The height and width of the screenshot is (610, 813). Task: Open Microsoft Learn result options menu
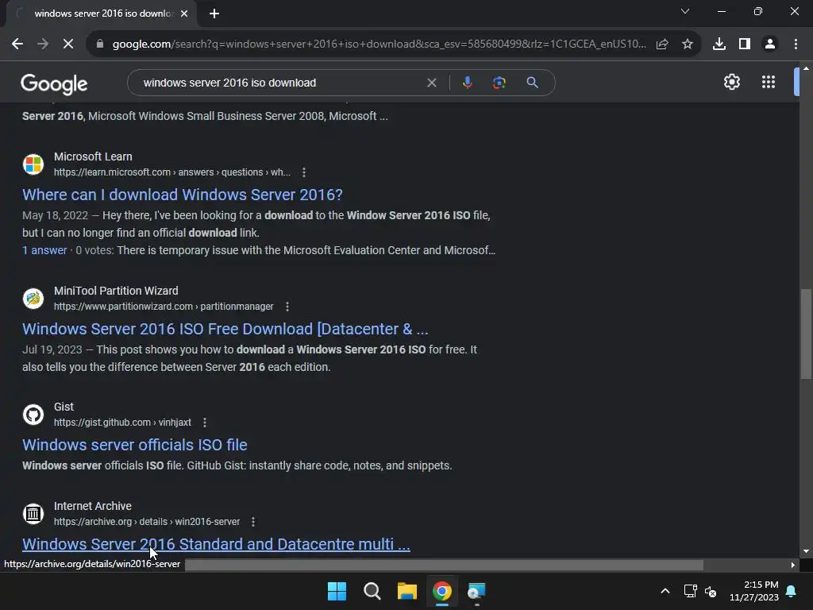[x=304, y=172]
